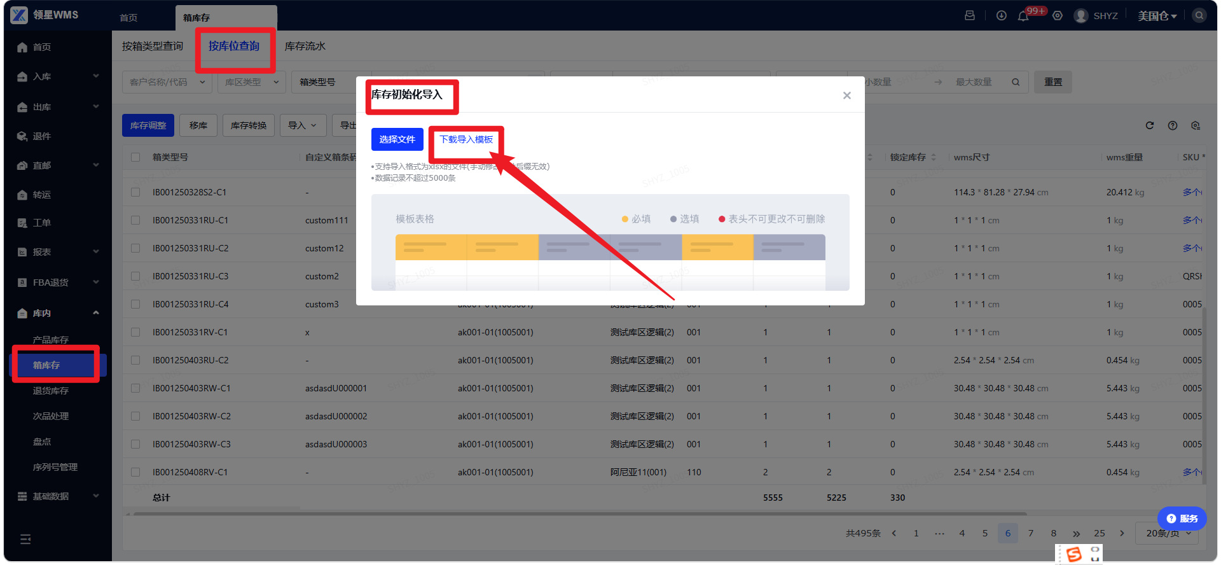Go to previous page with left arrow
Viewport: 1221px width, 565px height.
pos(894,533)
